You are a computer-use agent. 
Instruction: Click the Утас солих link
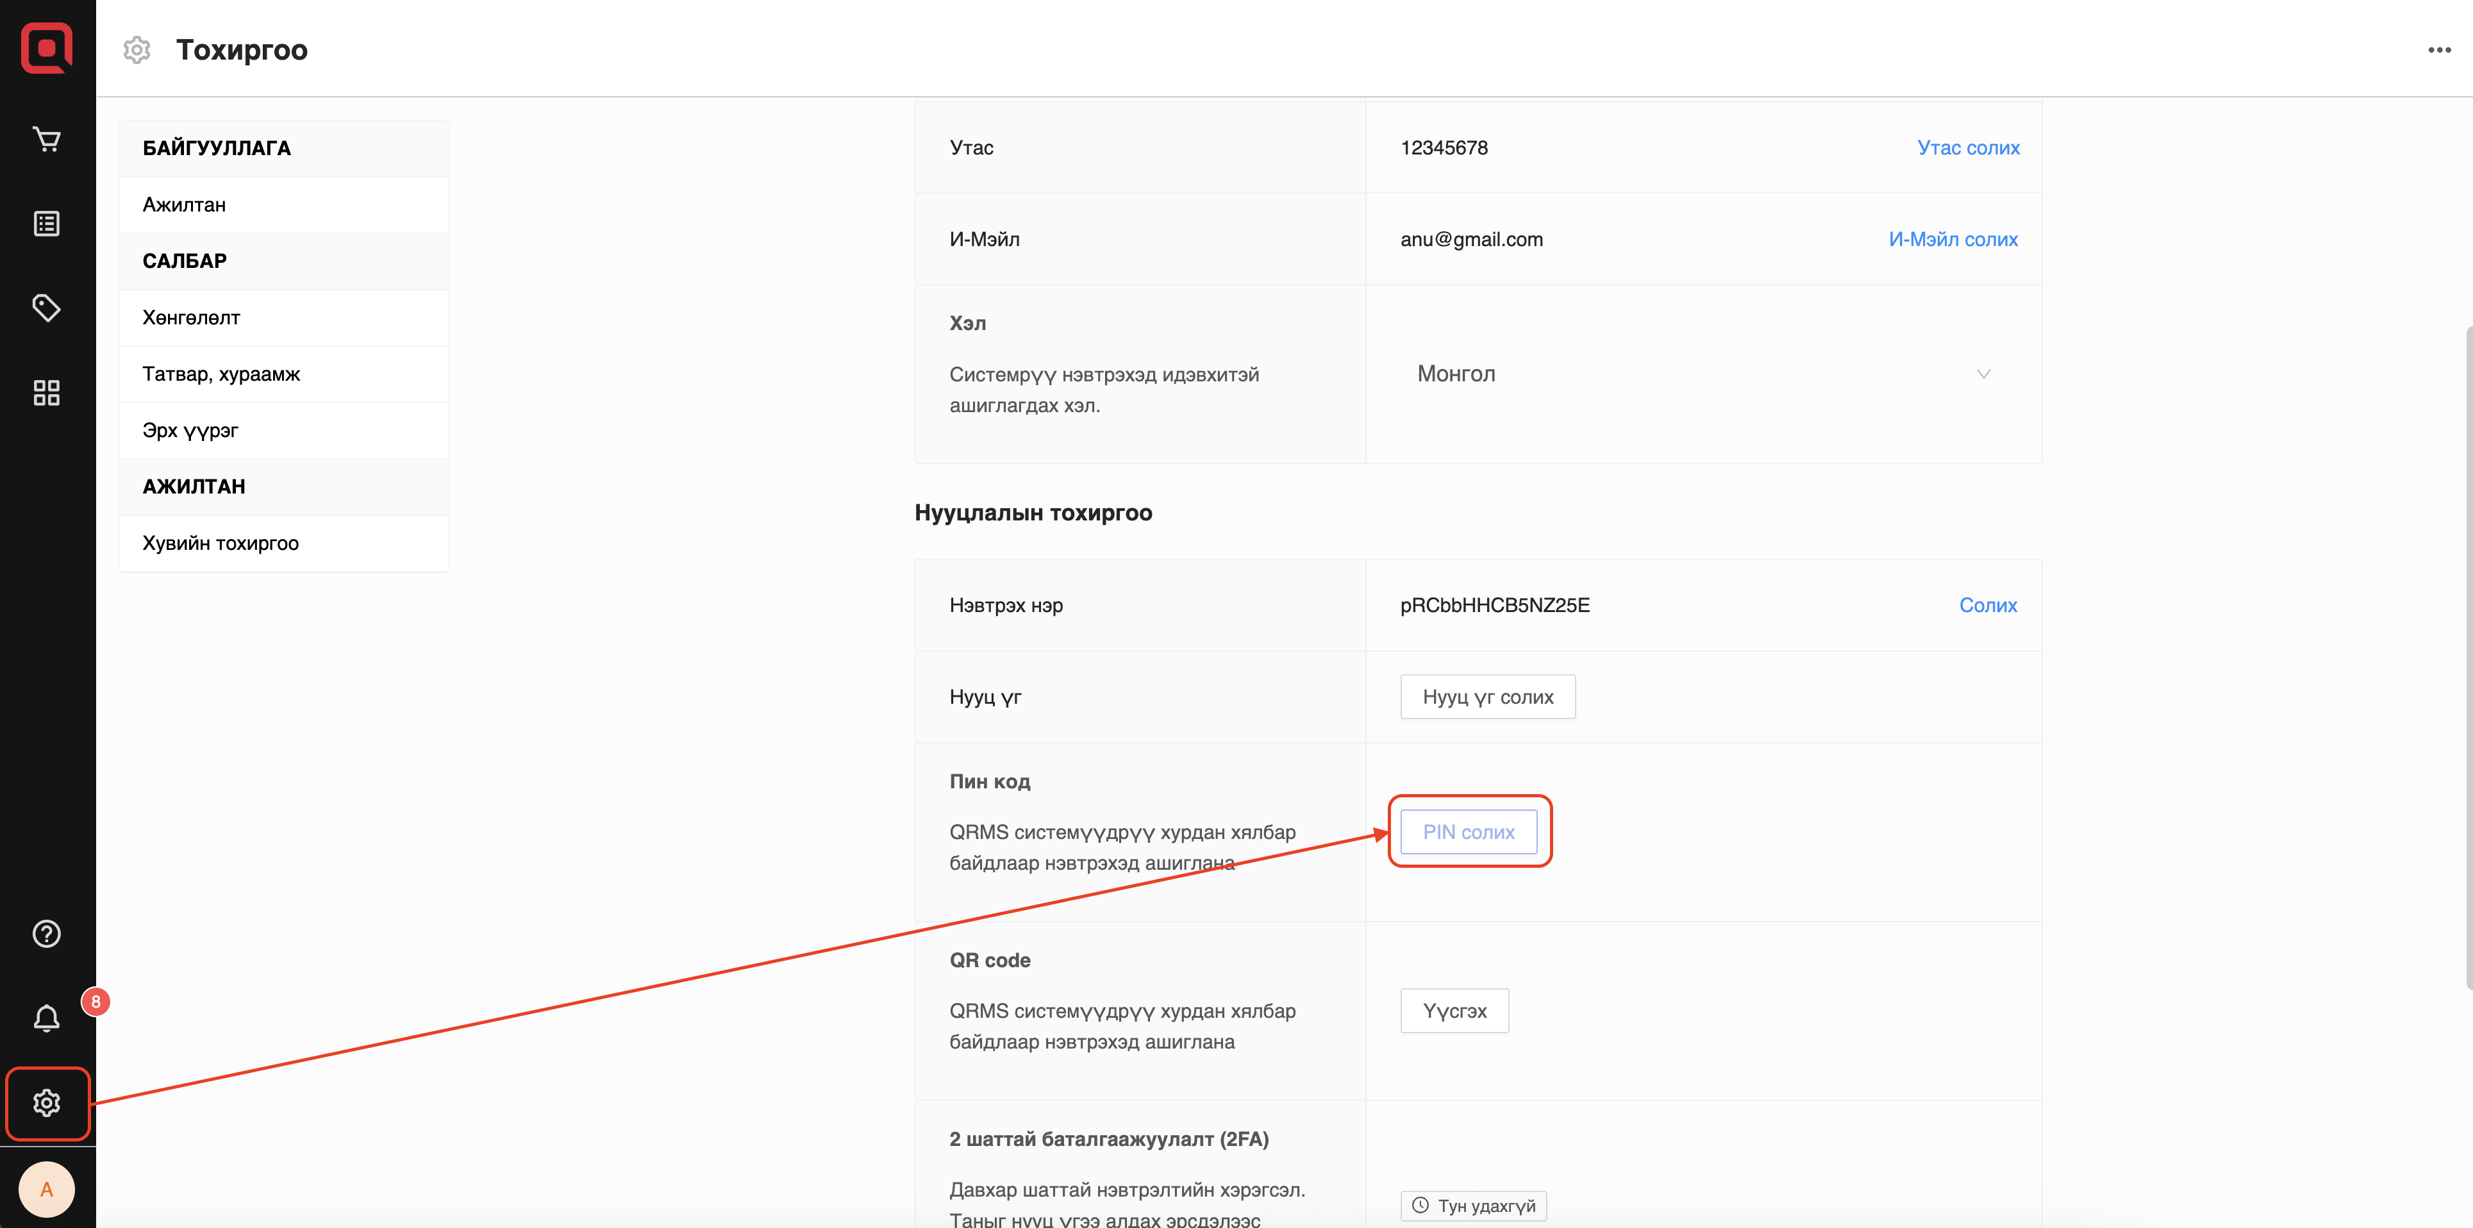click(x=1968, y=148)
